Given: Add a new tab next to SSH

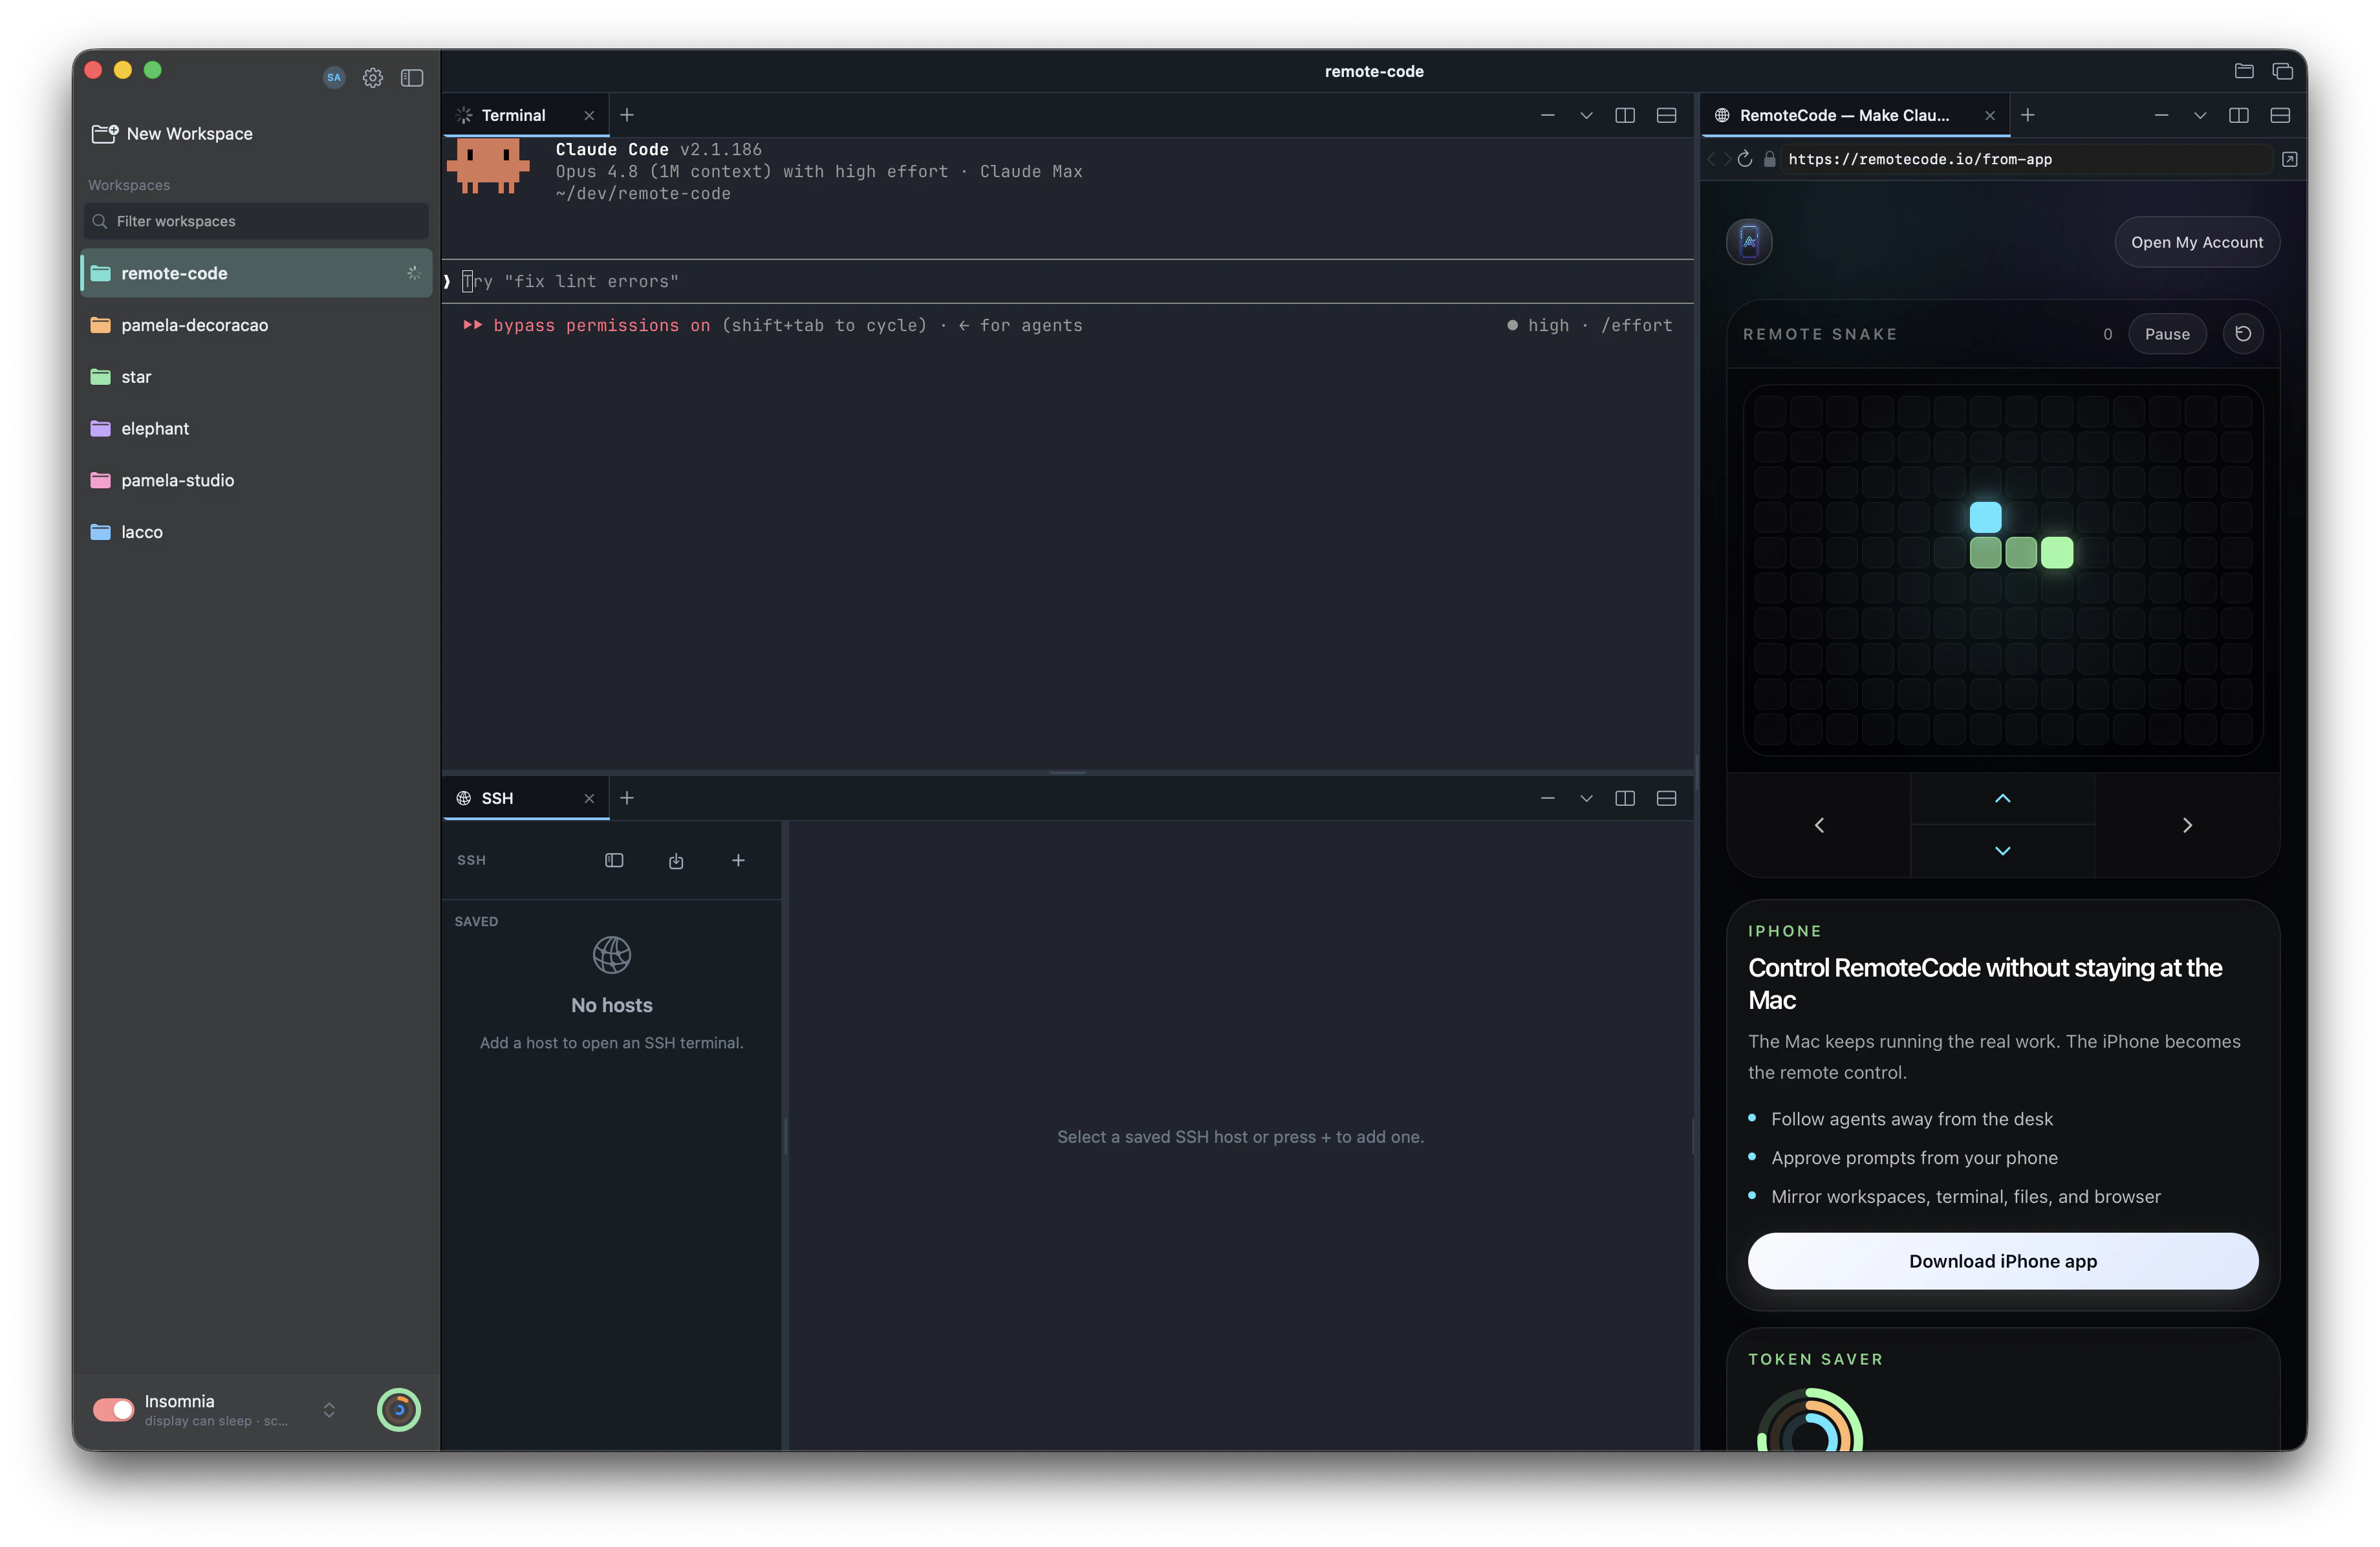Looking at the screenshot, I should (627, 798).
